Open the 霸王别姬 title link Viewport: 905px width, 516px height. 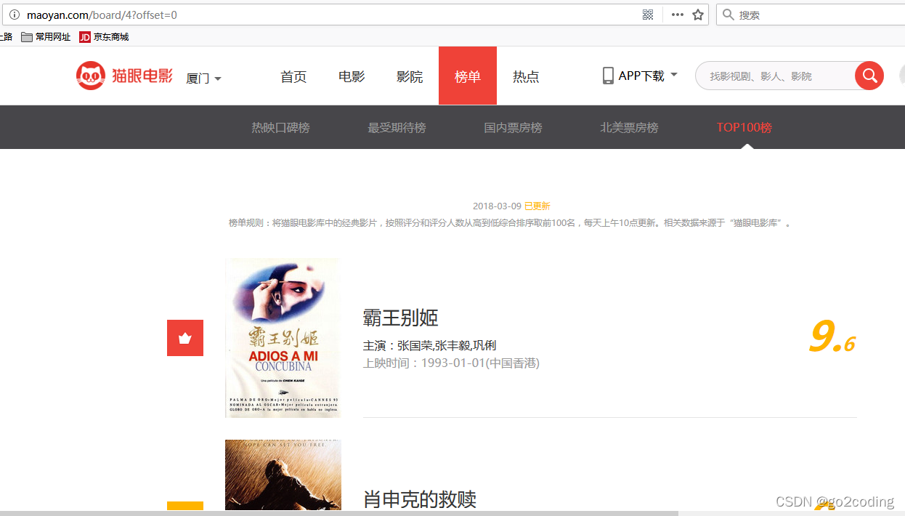[x=400, y=318]
